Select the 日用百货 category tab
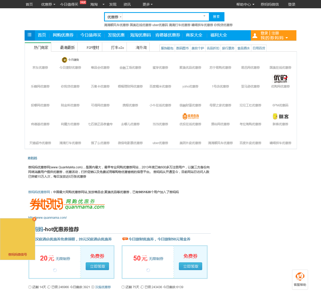 click(259, 48)
